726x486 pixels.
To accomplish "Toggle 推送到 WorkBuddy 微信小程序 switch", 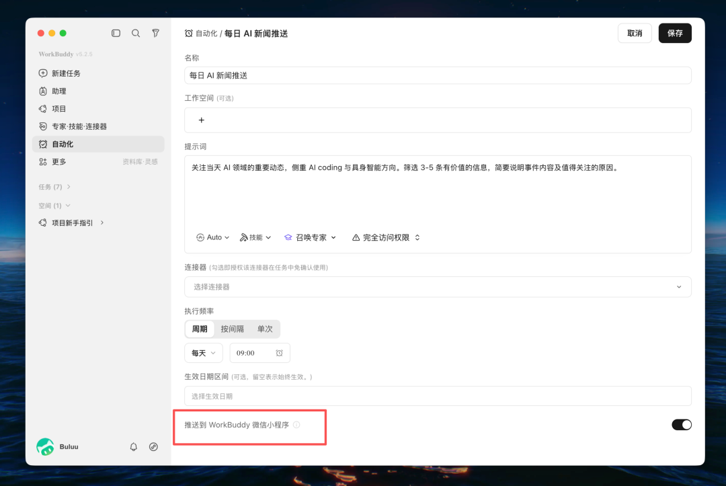I will point(682,424).
